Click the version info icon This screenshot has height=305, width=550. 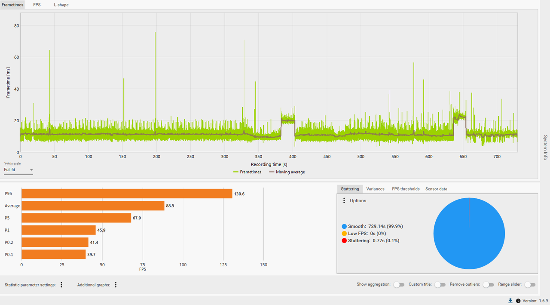coord(518,301)
